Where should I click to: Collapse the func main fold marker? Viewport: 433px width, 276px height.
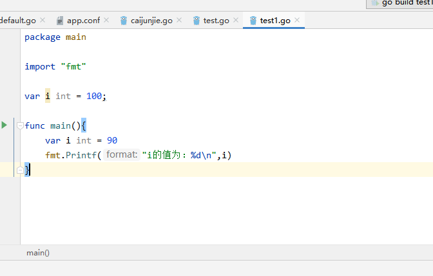[20, 125]
